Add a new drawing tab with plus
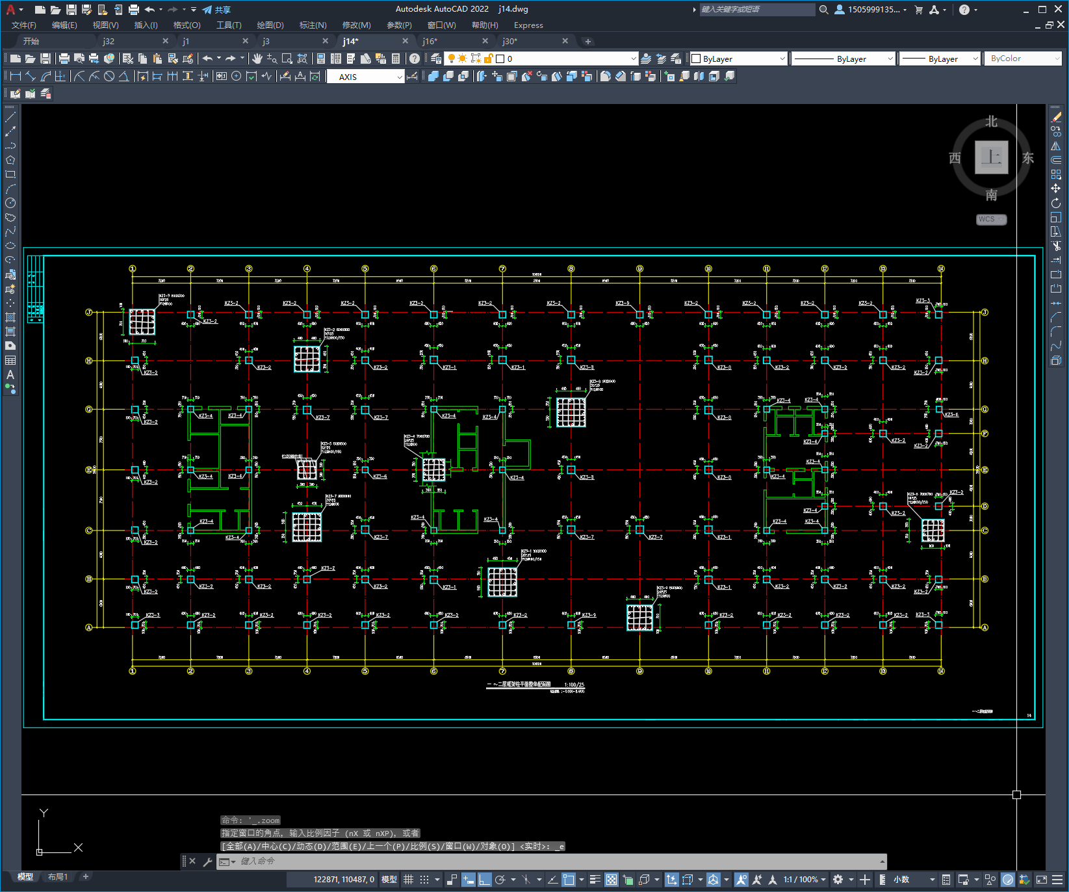Screen dimensions: 1069x892 [x=587, y=42]
